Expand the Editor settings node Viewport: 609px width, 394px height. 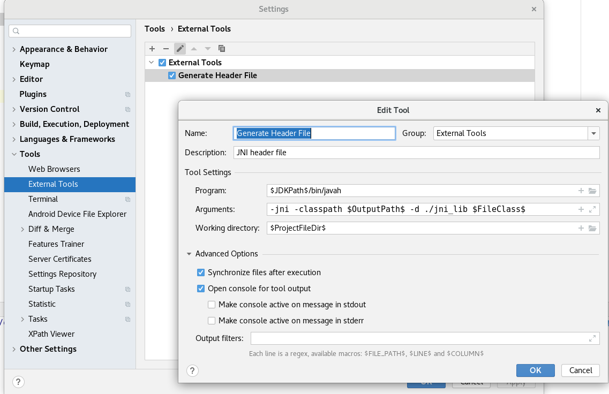[14, 79]
